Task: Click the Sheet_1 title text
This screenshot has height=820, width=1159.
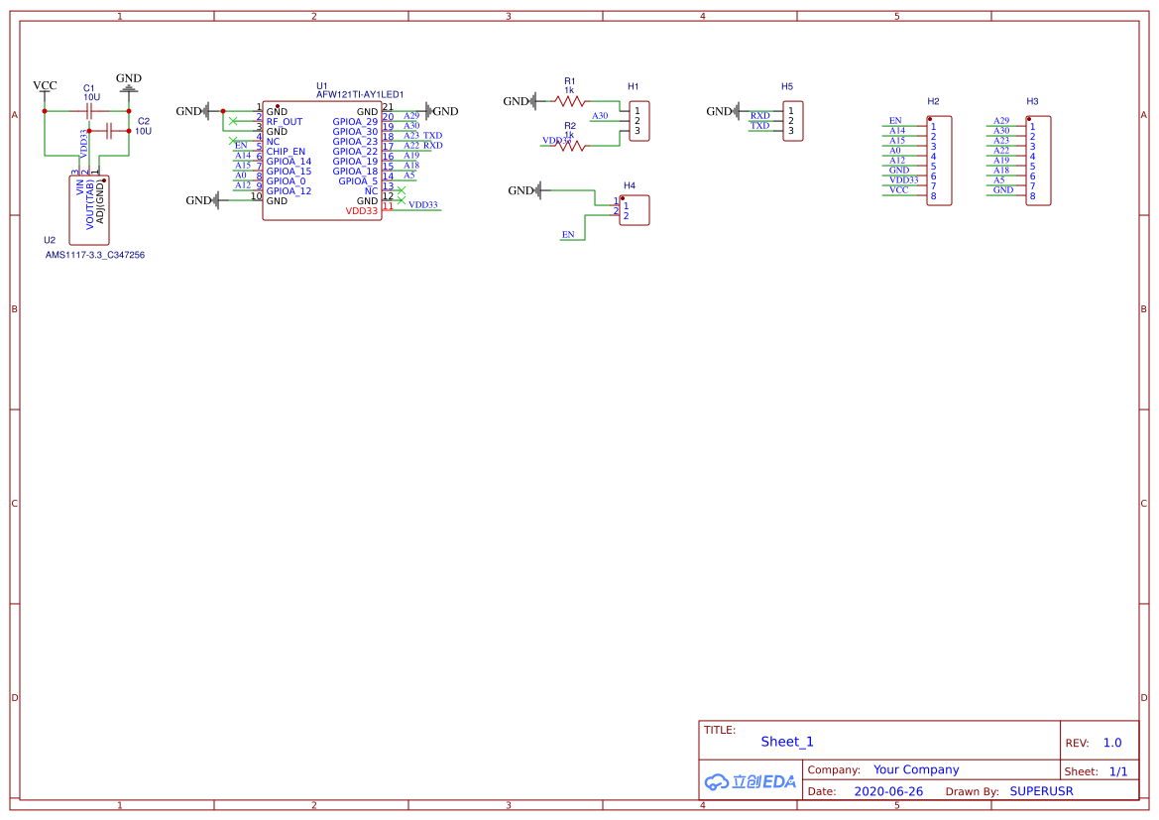Action: [787, 742]
